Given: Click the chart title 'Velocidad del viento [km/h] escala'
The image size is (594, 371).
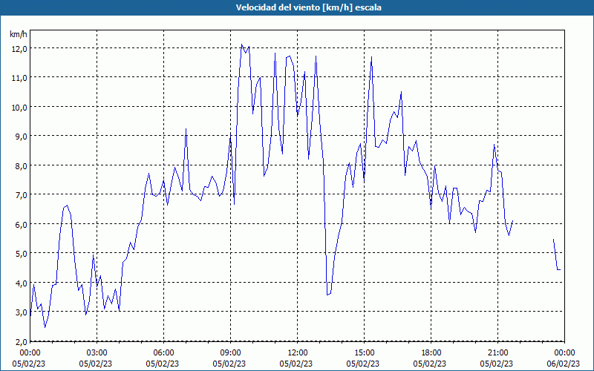Looking at the screenshot, I should pyautogui.click(x=308, y=7).
